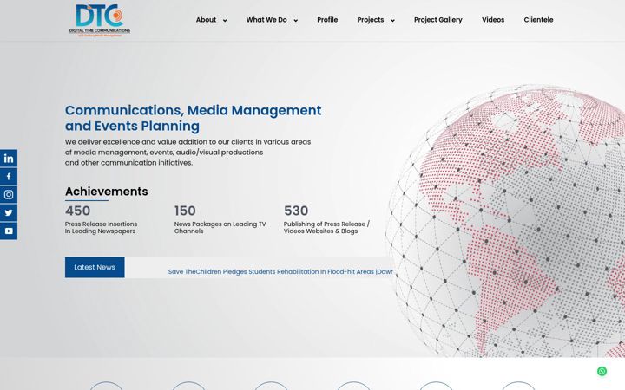Click the 150 news packages count

point(185,211)
